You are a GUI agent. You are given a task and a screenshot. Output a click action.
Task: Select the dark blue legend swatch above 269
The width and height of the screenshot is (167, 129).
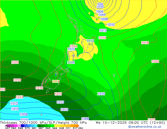(x=22, y=126)
